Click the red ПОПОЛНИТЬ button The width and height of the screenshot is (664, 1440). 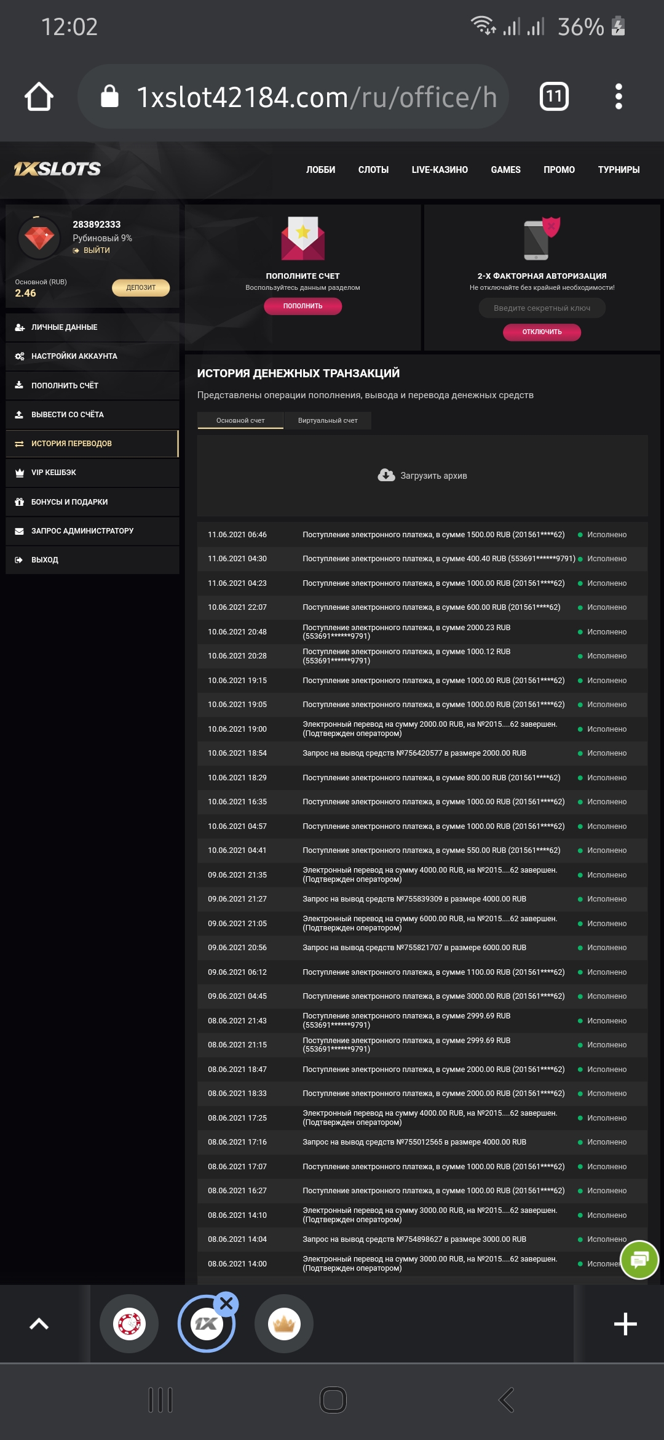tap(302, 306)
